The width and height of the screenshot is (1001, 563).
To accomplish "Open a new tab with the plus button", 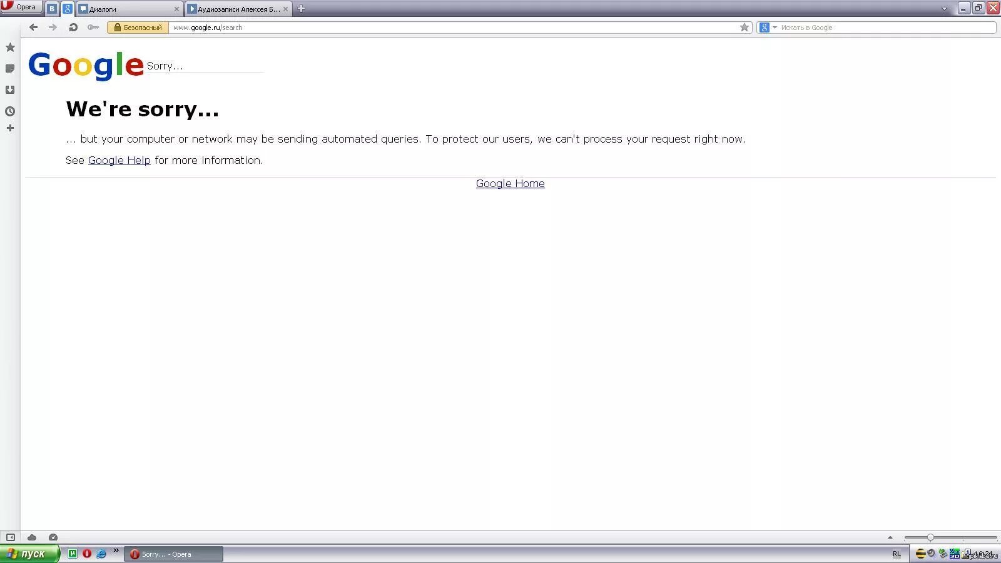I will pyautogui.click(x=301, y=9).
